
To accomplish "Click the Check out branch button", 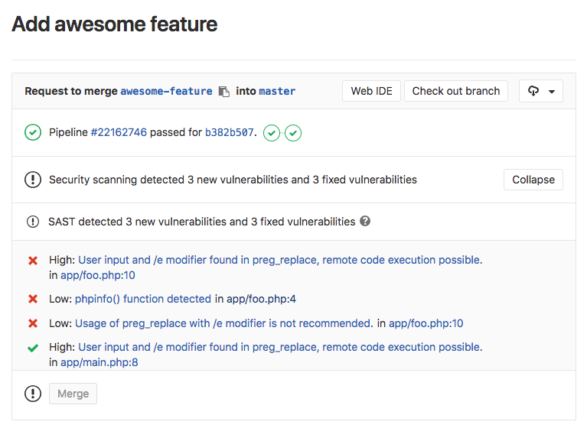I will point(455,91).
